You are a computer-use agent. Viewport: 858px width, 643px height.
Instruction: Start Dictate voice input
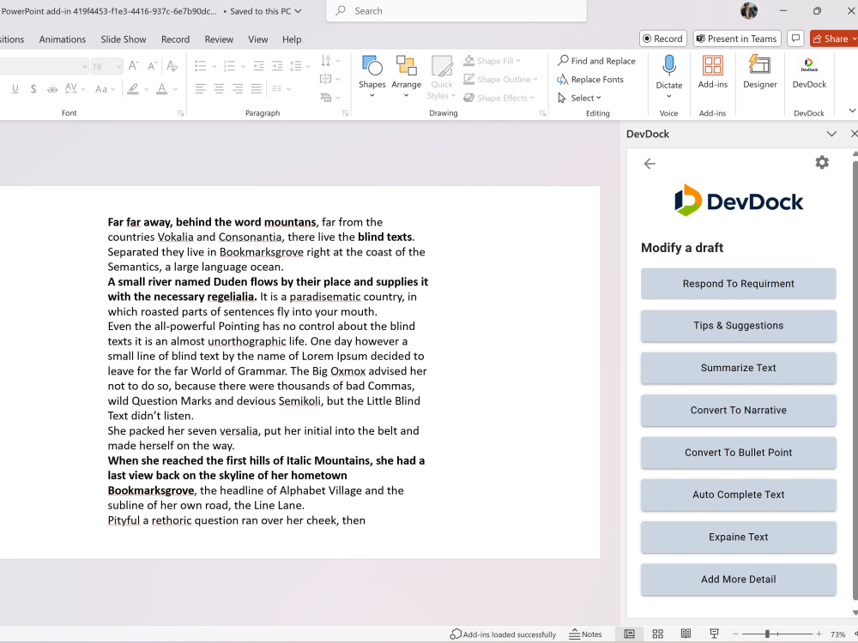tap(668, 76)
